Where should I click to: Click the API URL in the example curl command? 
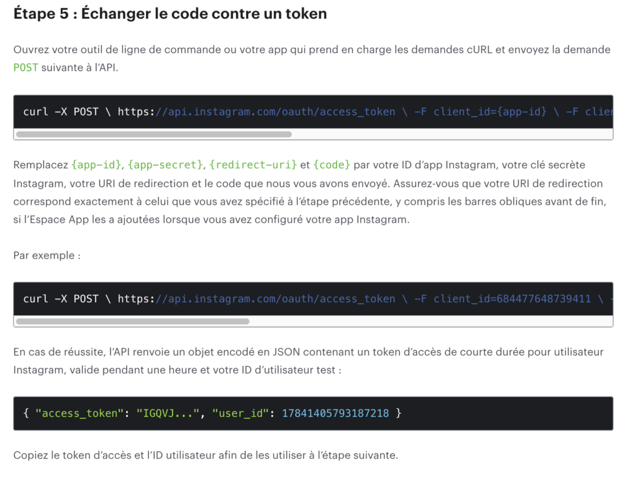[x=257, y=299]
